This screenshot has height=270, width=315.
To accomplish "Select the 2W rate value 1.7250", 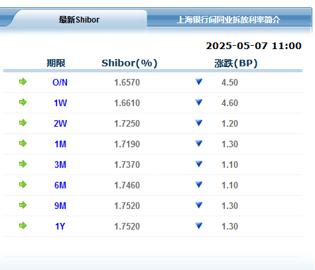I will pyautogui.click(x=127, y=123).
